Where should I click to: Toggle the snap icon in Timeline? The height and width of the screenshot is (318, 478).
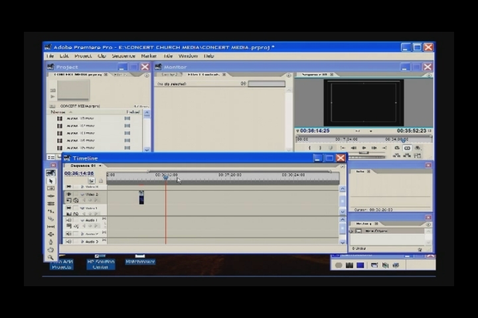pyautogui.click(x=92, y=181)
